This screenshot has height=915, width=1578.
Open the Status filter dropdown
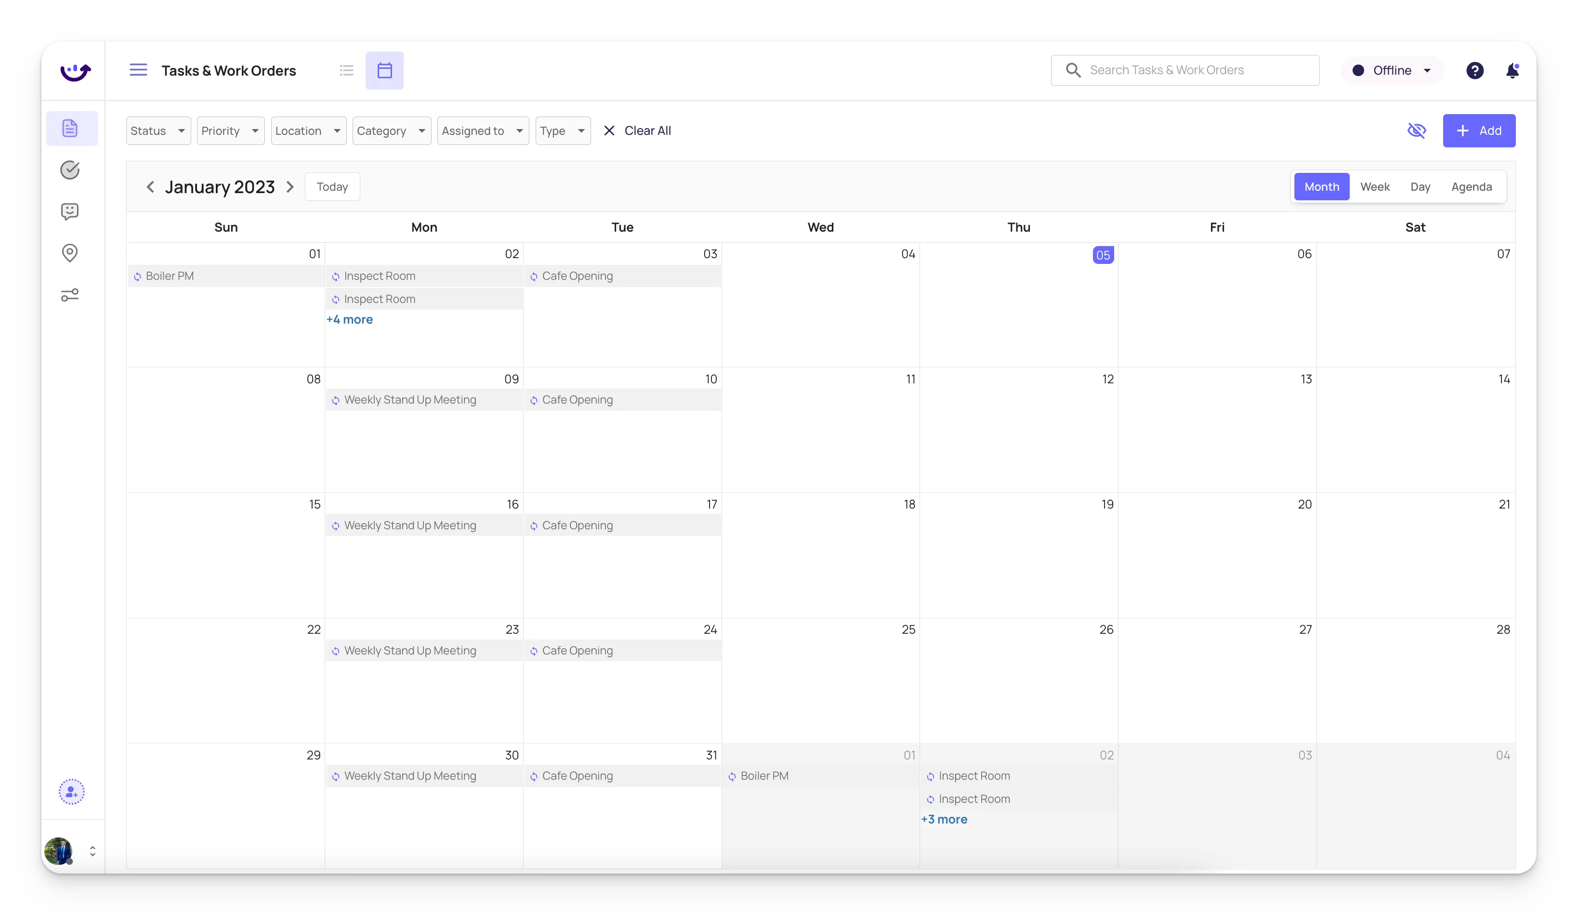click(158, 131)
